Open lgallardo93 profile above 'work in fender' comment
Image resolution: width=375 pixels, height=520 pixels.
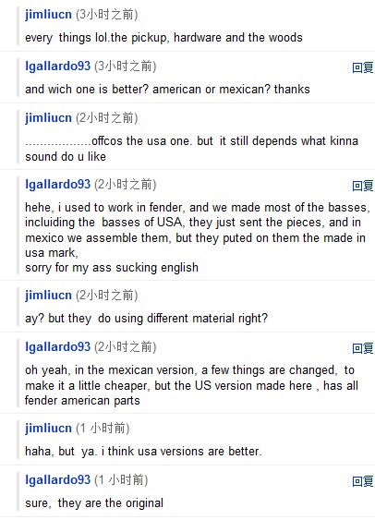click(x=57, y=185)
